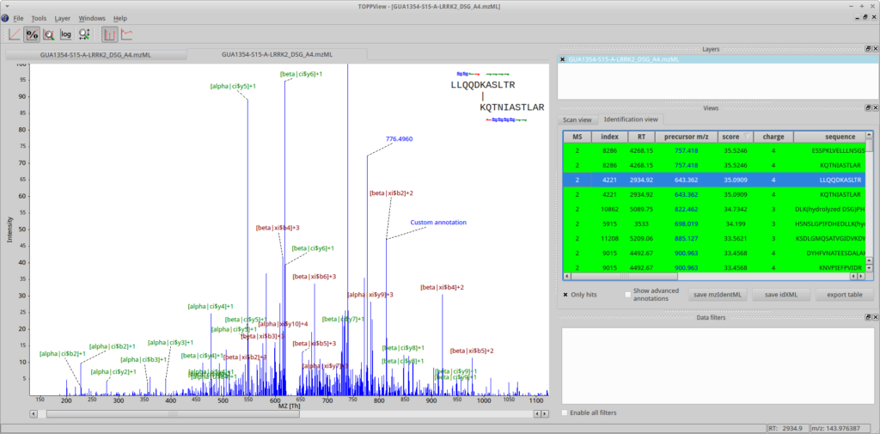
Task: Open the Tools menu
Action: [x=39, y=18]
